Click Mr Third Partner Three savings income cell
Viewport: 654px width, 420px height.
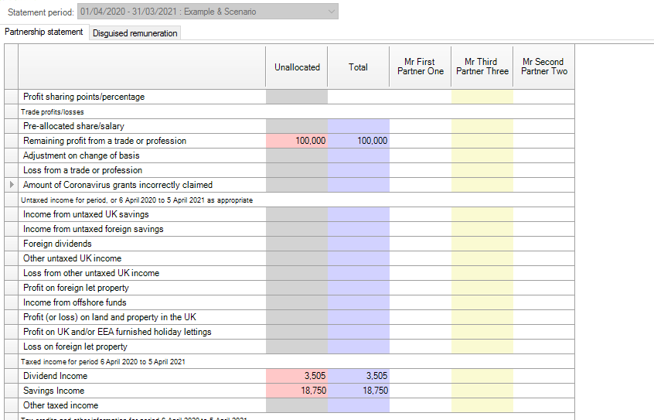pos(482,391)
